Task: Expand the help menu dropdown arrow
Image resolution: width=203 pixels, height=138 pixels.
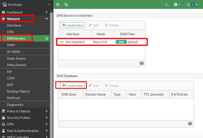Action: (x=180, y=5)
